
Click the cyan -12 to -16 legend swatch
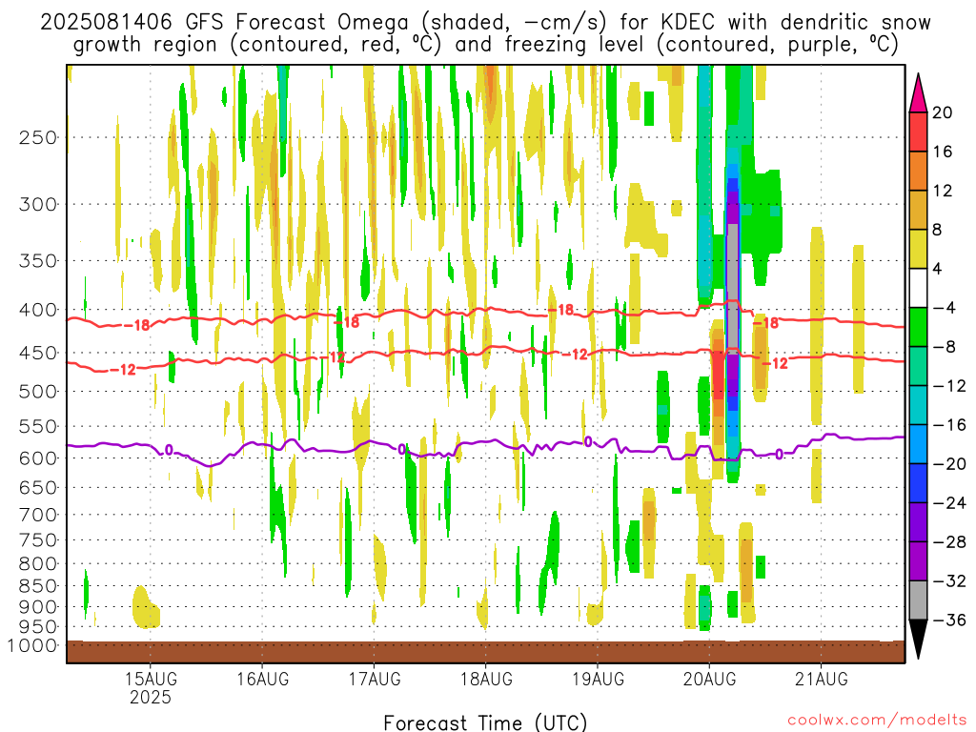[918, 405]
